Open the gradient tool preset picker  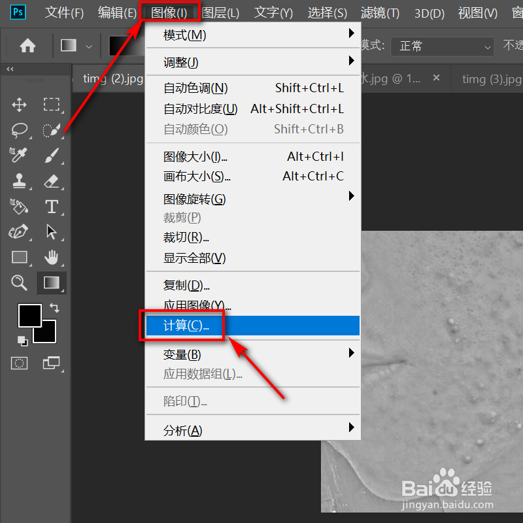point(89,46)
